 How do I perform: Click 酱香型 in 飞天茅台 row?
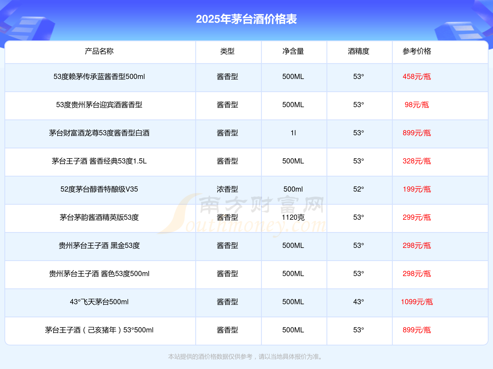227,302
